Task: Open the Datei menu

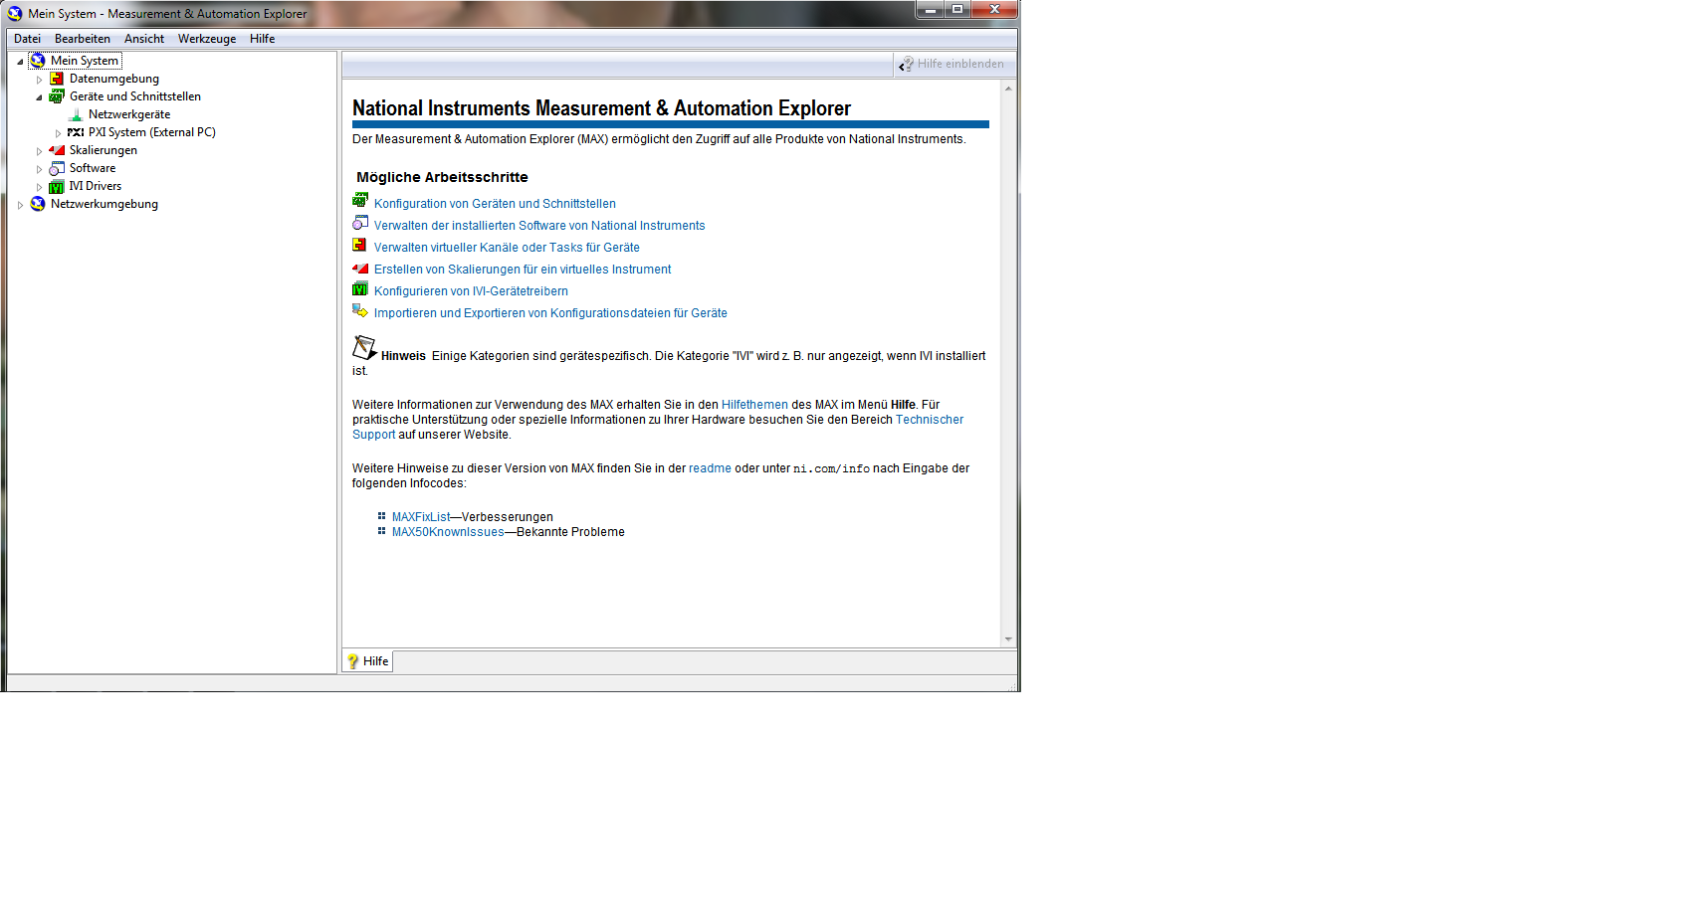Action: (x=27, y=39)
